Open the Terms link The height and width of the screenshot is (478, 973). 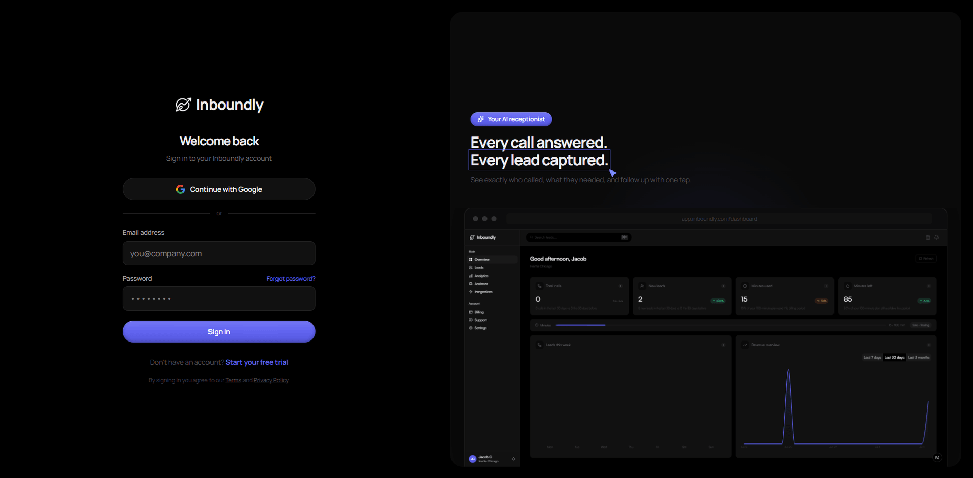pos(233,380)
